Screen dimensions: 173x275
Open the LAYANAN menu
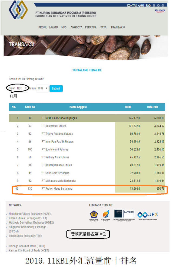pos(54,27)
